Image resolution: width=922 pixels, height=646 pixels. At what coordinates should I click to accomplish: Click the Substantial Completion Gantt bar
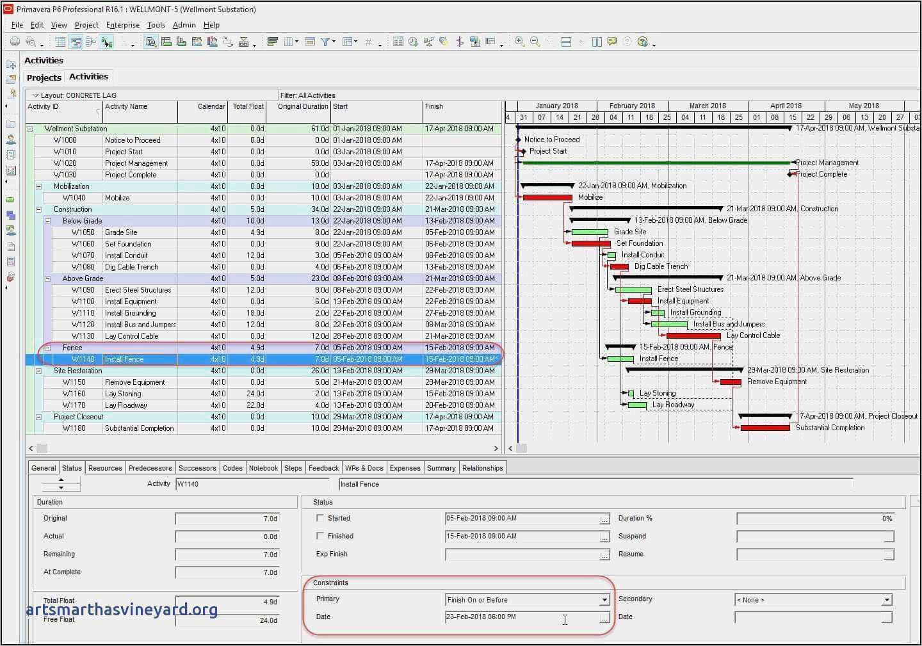[765, 428]
